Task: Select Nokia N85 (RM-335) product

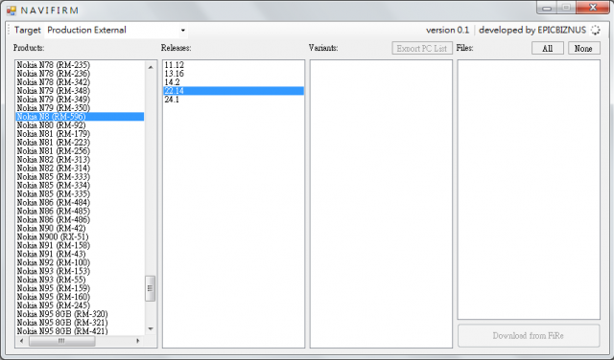Action: pyautogui.click(x=80, y=193)
